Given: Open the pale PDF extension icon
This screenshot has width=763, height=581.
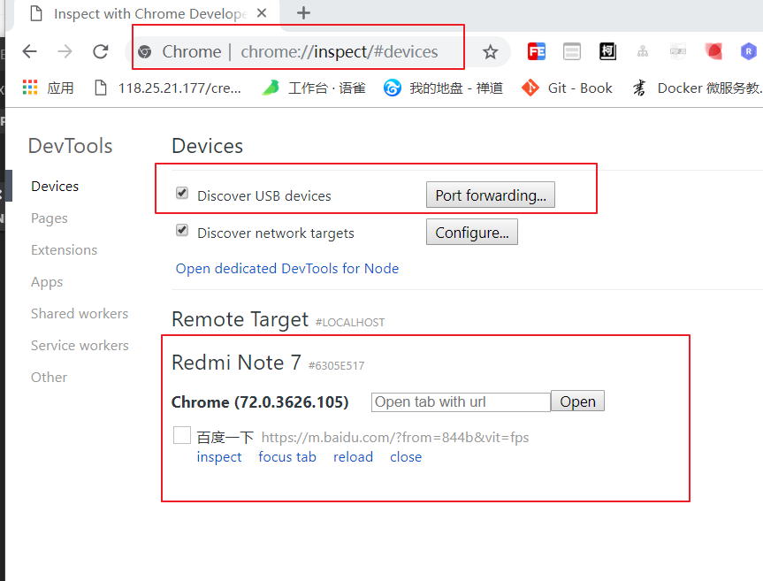Looking at the screenshot, I should (678, 51).
